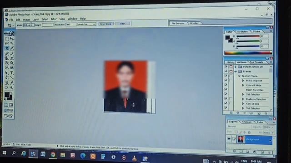Select the Hand tool
This screenshot has height=163, width=291.
tap(7, 87)
